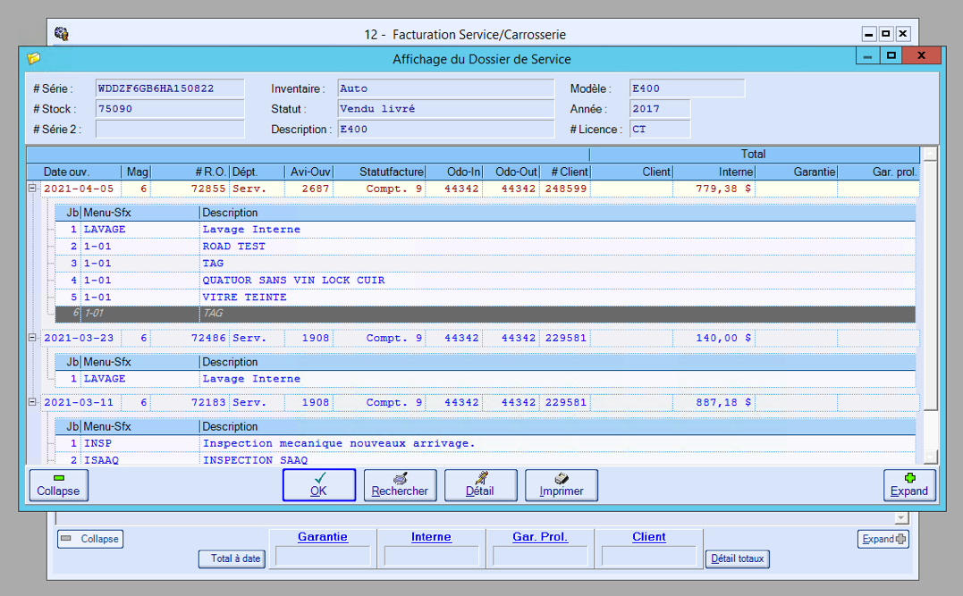Open Détail totaux in background window
The width and height of the screenshot is (963, 596).
pos(737,558)
